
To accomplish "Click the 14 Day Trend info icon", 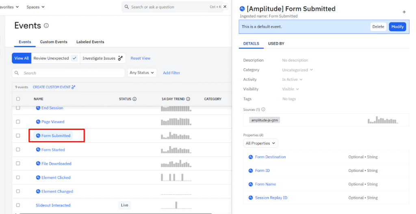I will click(x=188, y=99).
